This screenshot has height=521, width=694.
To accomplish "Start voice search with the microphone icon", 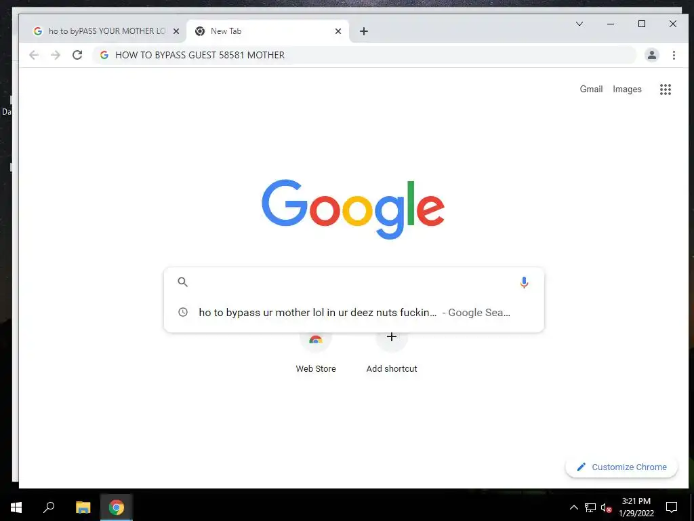I will [x=524, y=282].
